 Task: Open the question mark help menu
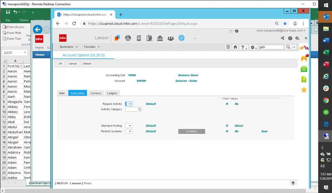tap(243, 47)
